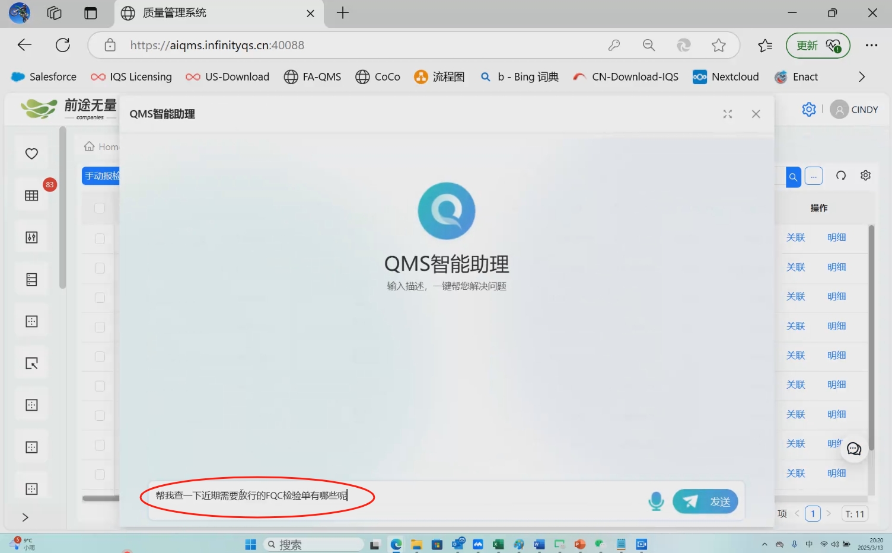Open 明细 in the first table row
Image resolution: width=892 pixels, height=553 pixels.
(836, 237)
